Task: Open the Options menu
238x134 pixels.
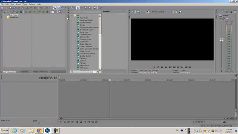Action: 32,4
